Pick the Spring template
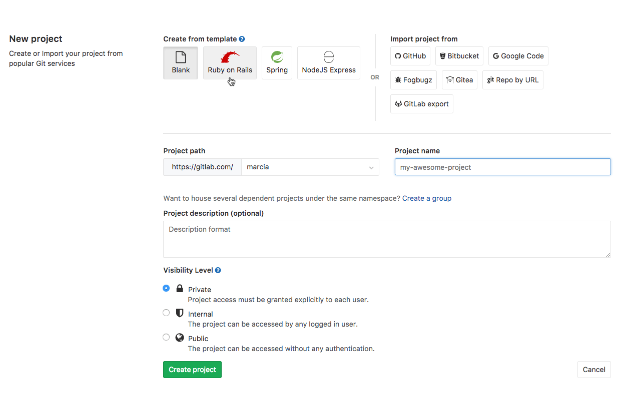 (277, 63)
